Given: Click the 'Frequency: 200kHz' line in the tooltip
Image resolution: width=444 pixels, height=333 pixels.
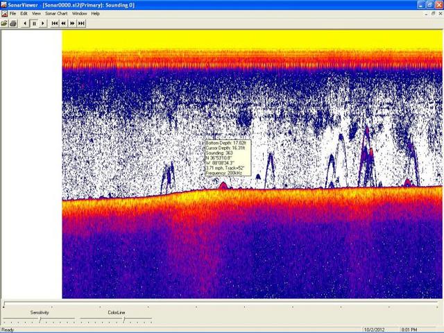Looking at the screenshot, I should click(x=223, y=173).
